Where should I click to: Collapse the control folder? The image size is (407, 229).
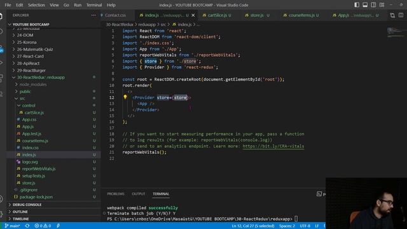[29, 106]
